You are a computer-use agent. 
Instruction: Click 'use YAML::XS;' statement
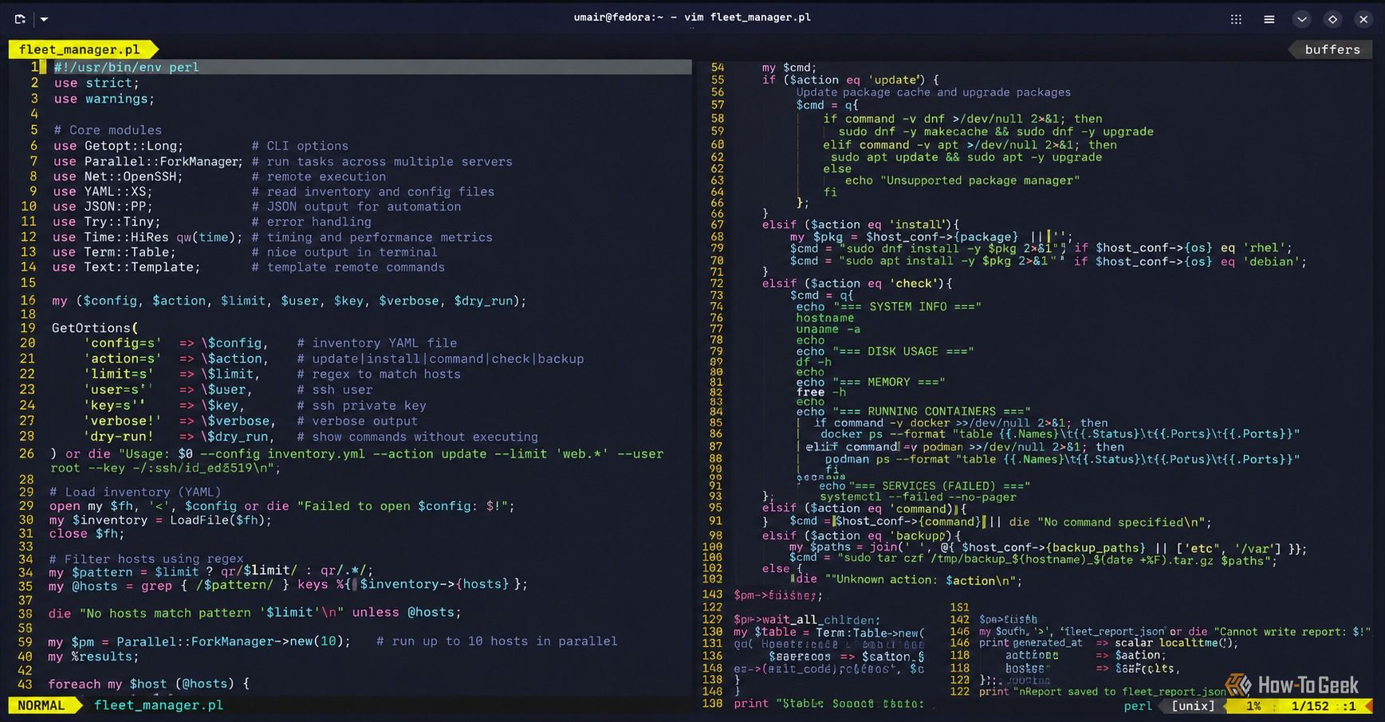tap(104, 191)
